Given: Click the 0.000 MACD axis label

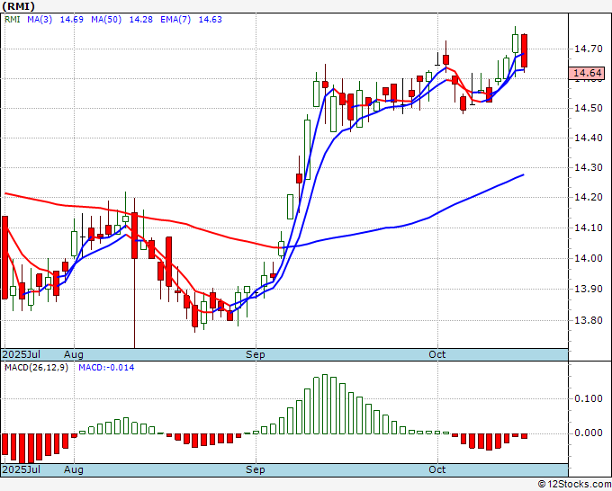Looking at the screenshot, I should click(589, 433).
